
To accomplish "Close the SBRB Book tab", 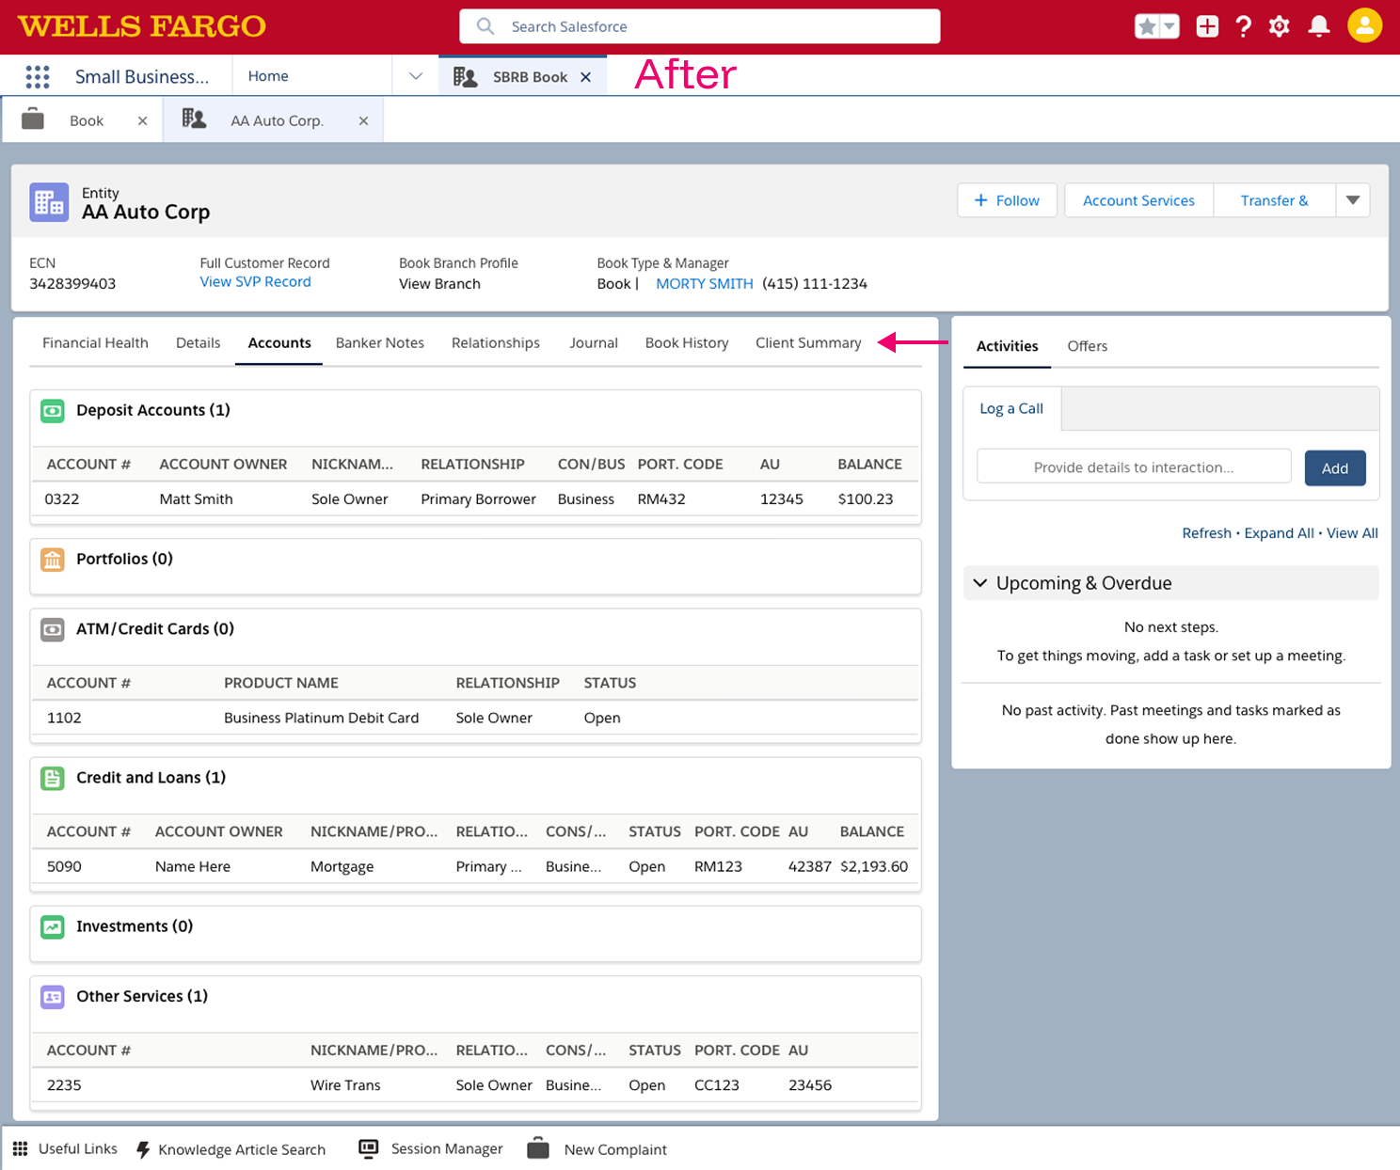I will (x=586, y=77).
